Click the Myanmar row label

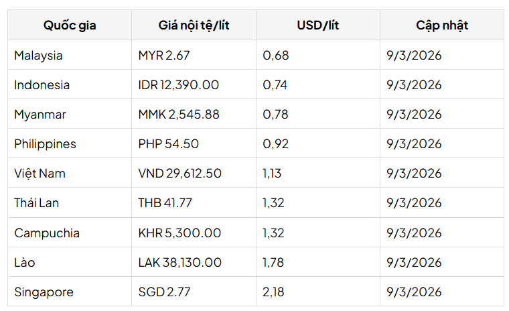click(x=40, y=115)
